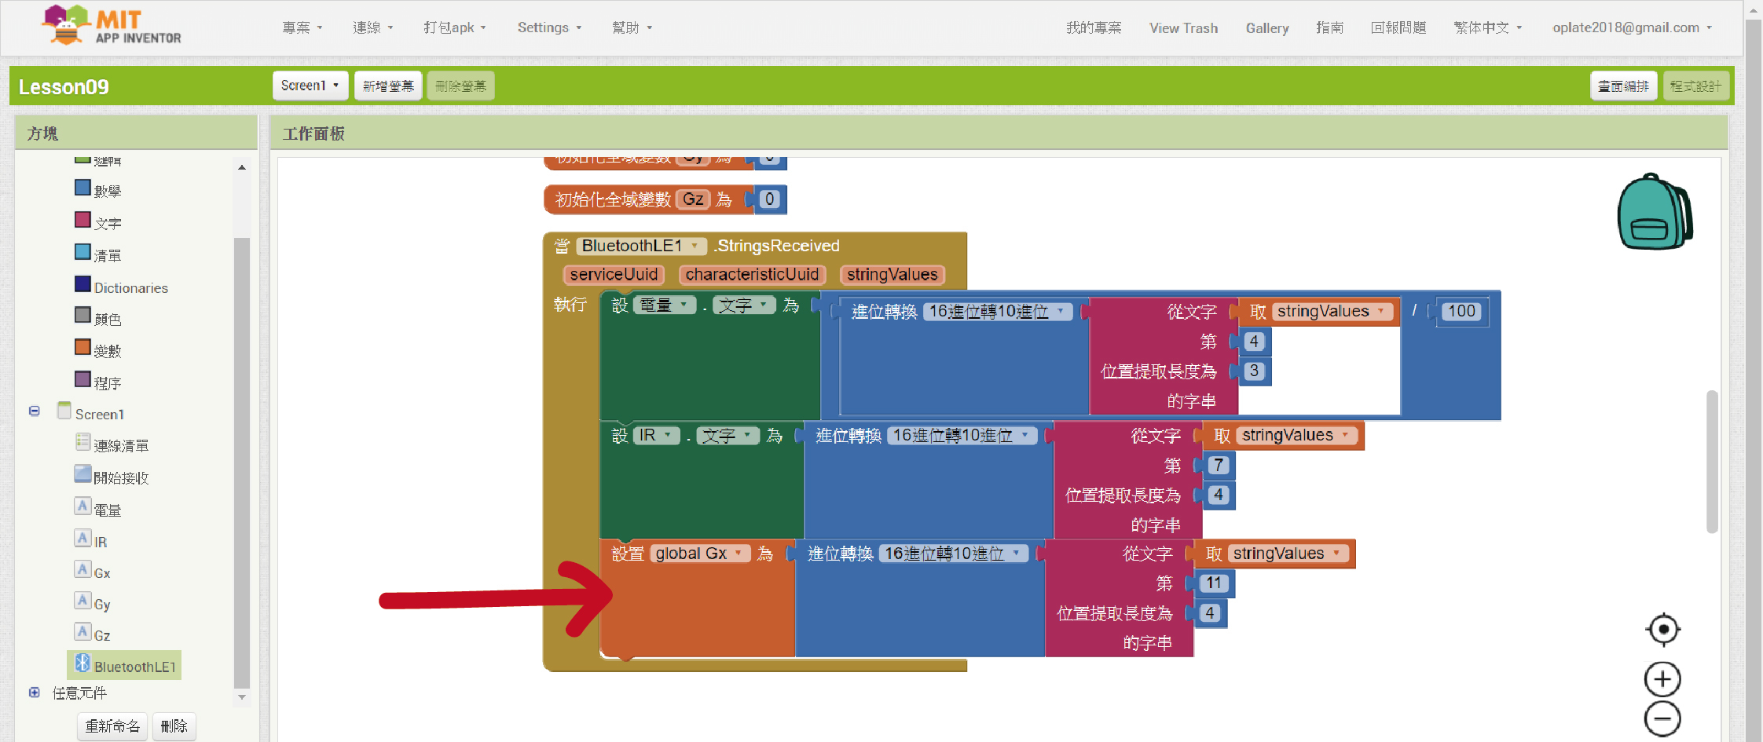This screenshot has height=742, width=1763.
Task: Switch to 畫面編排 designer view
Action: pyautogui.click(x=1623, y=86)
